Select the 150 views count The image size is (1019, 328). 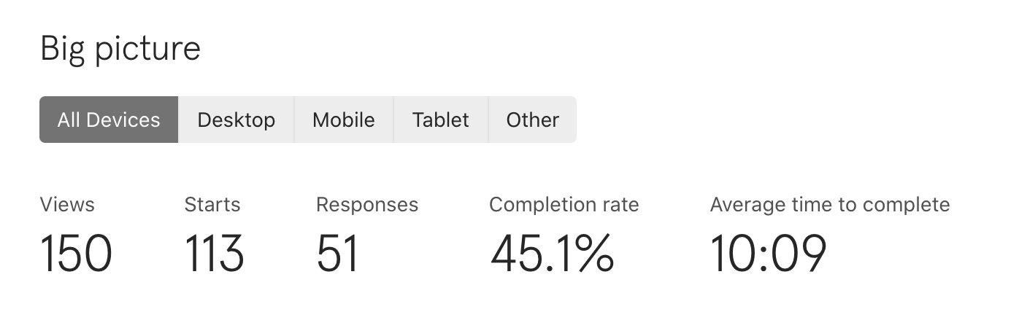(76, 254)
